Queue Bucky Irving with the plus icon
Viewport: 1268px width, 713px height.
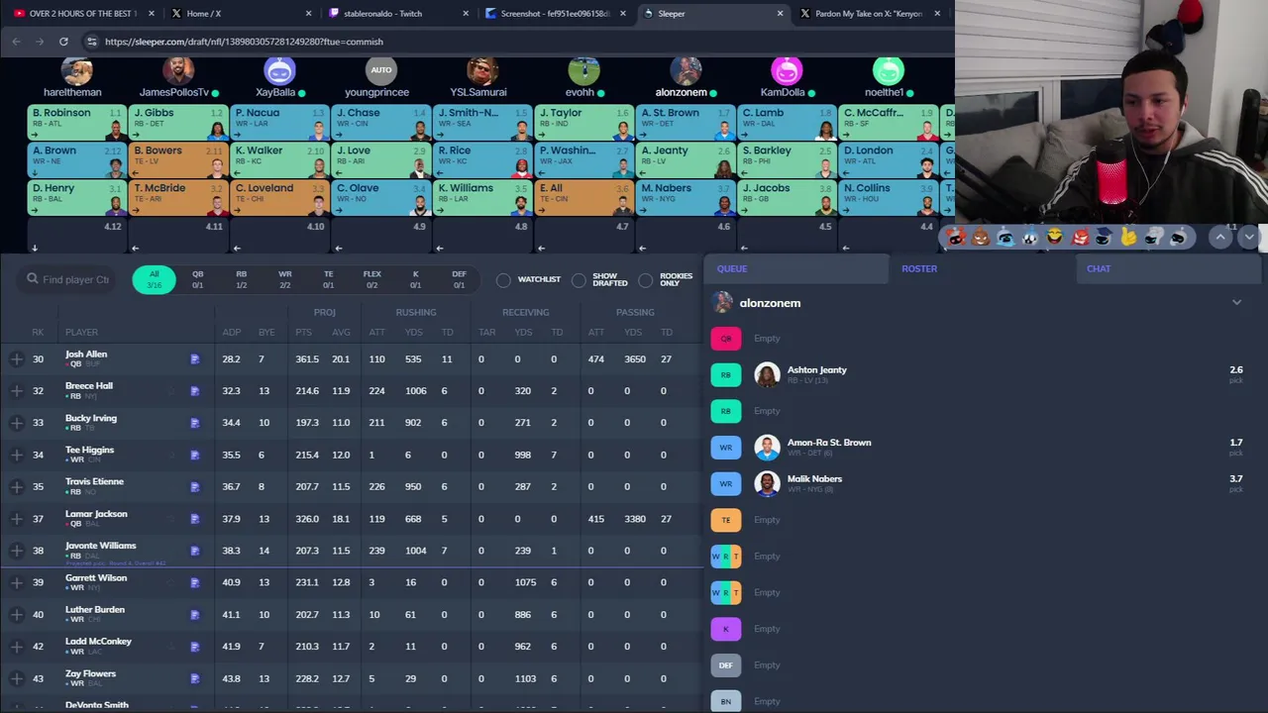click(17, 423)
